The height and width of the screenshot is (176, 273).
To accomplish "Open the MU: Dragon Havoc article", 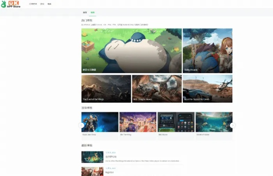I will click(156, 88).
